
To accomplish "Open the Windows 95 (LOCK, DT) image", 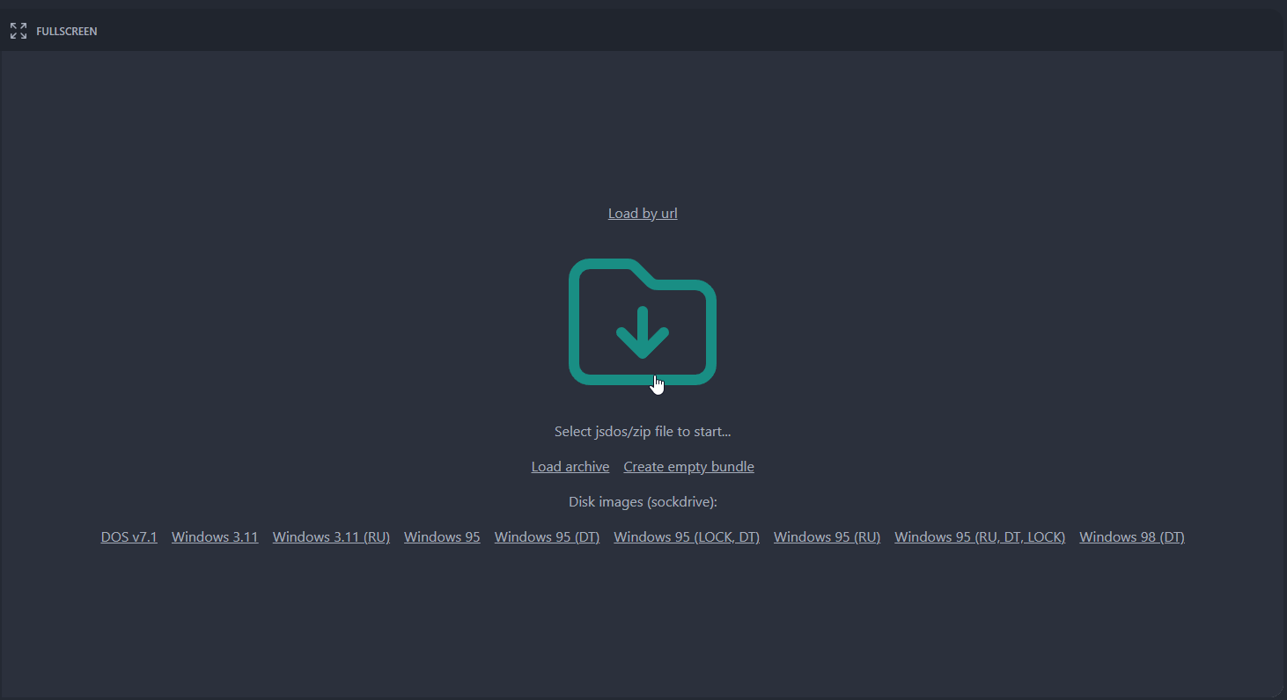I will tap(687, 537).
